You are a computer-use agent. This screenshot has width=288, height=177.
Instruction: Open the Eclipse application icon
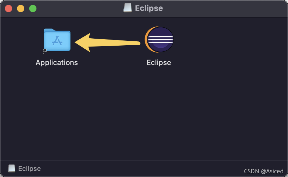pyautogui.click(x=159, y=40)
